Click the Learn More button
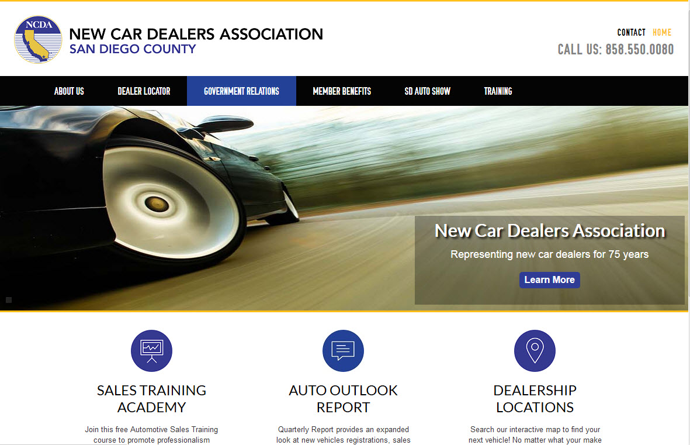This screenshot has width=690, height=445. (549, 280)
